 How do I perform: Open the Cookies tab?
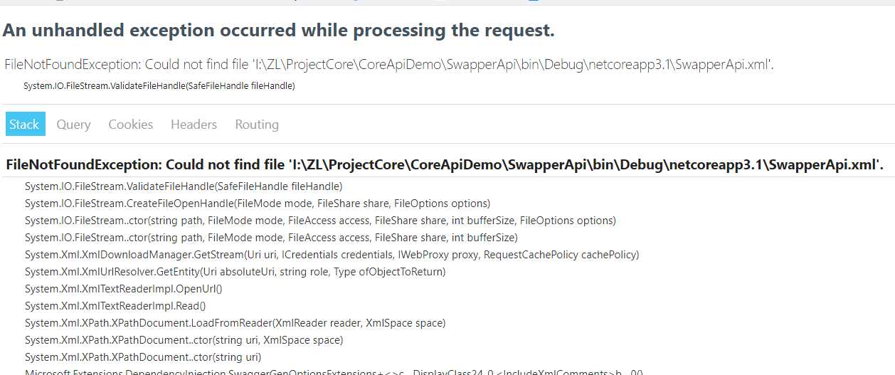coord(130,124)
